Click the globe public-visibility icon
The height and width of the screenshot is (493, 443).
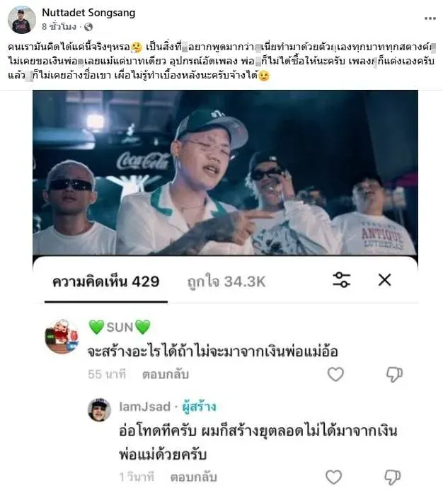(88, 27)
